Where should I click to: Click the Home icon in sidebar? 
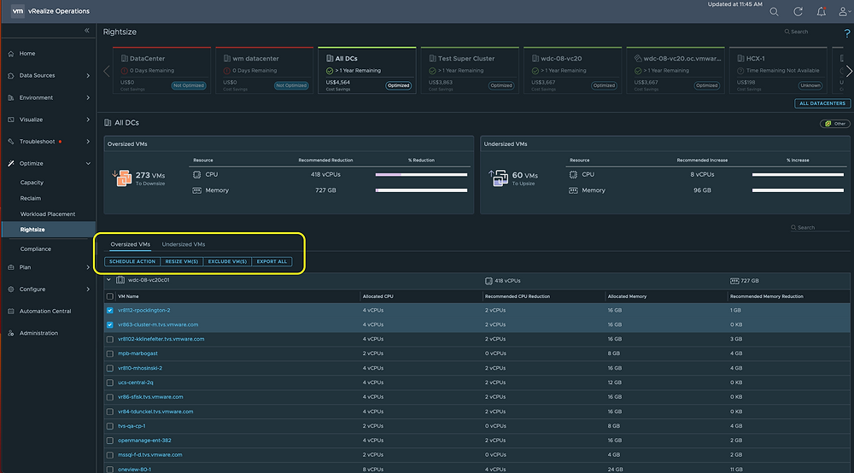11,53
